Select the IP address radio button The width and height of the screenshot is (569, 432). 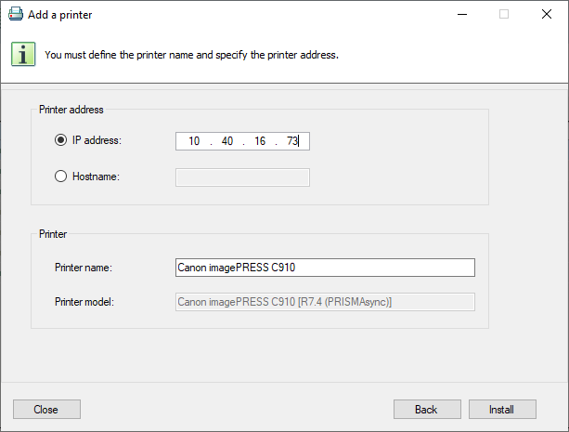61,140
